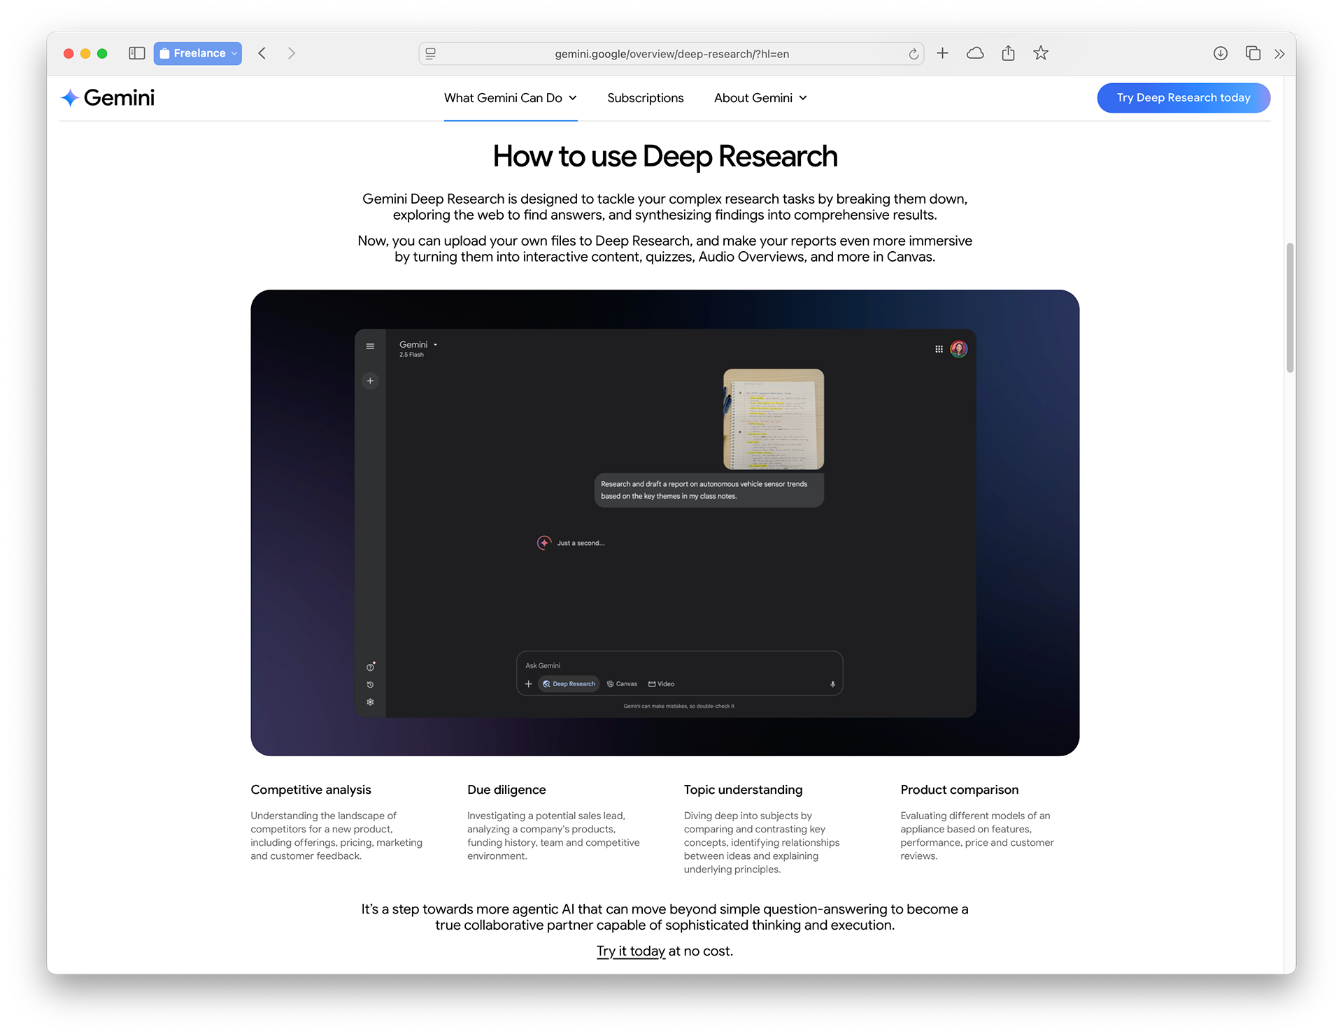Click the address bar URL field

pos(671,54)
